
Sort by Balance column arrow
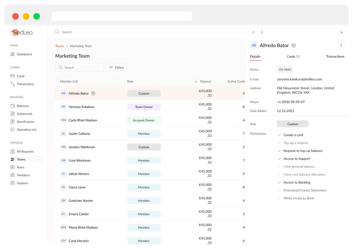(196, 81)
